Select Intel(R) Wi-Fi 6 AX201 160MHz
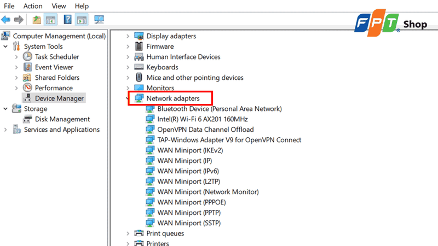Image resolution: width=438 pixels, height=246 pixels. coord(203,119)
